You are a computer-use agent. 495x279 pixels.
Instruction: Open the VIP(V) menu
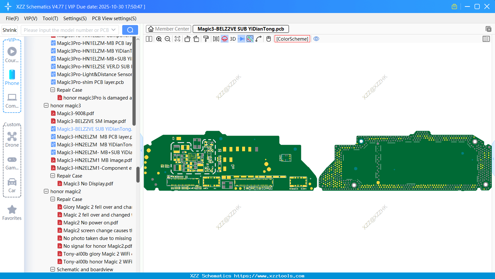pos(31,19)
